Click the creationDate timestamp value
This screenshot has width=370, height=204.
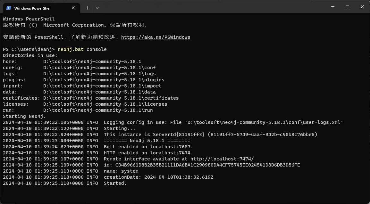pos(179,177)
